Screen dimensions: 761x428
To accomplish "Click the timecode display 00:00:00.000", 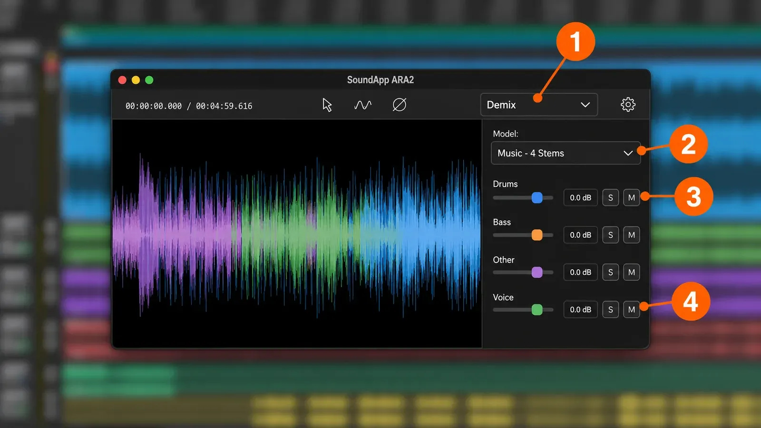I will (154, 106).
